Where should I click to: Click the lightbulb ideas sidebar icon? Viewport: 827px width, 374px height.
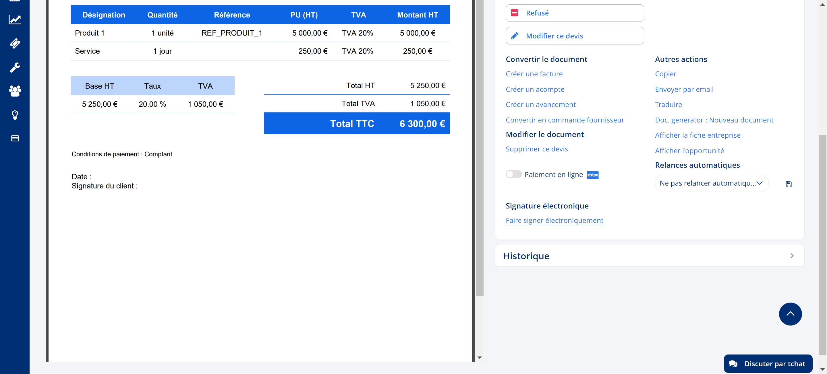tap(15, 115)
